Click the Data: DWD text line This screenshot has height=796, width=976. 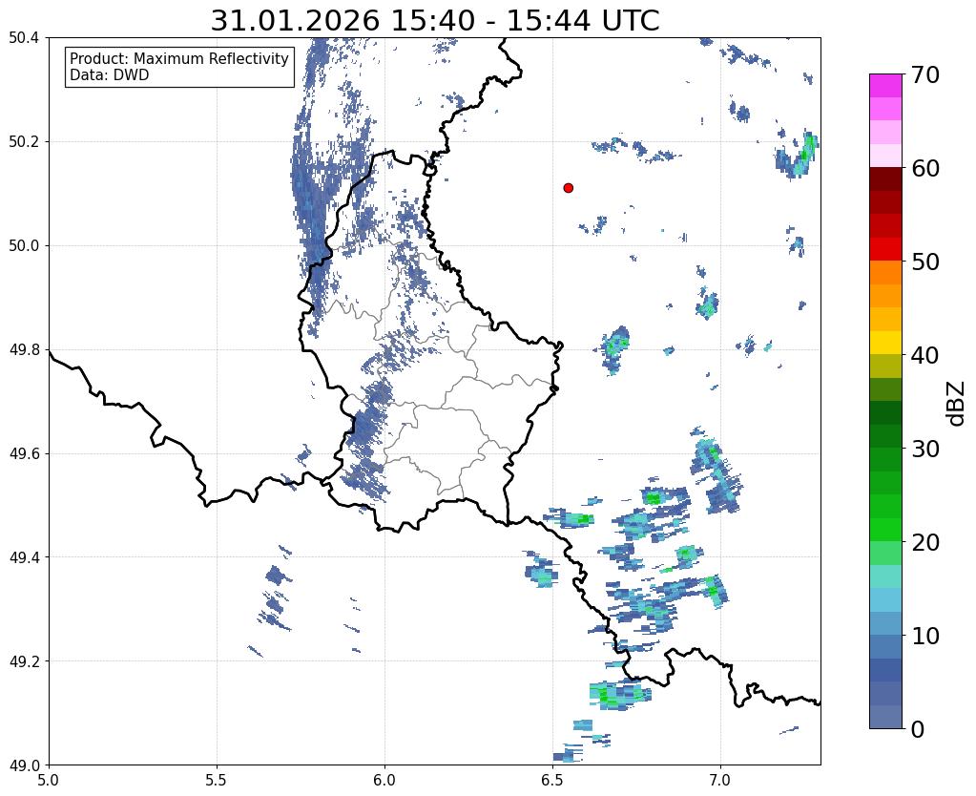109,75
